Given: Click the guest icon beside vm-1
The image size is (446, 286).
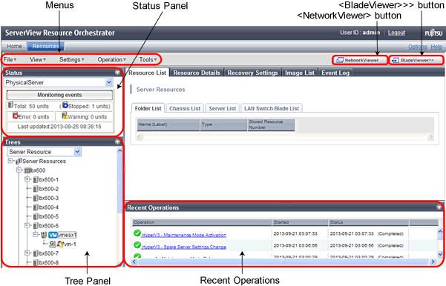Looking at the screenshot, I should coord(53,244).
